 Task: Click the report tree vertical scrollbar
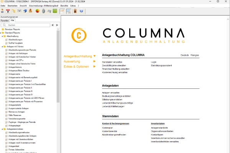(x=58, y=67)
